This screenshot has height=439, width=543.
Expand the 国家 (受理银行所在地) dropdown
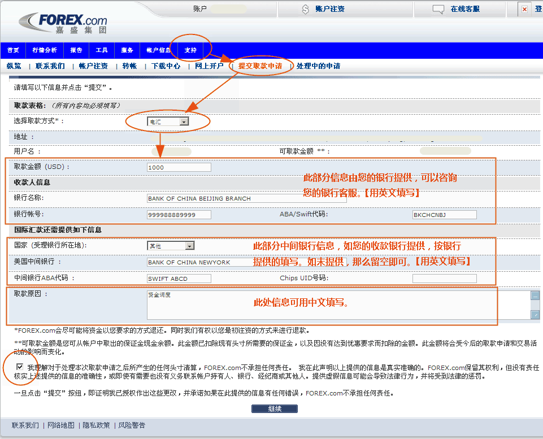point(171,246)
